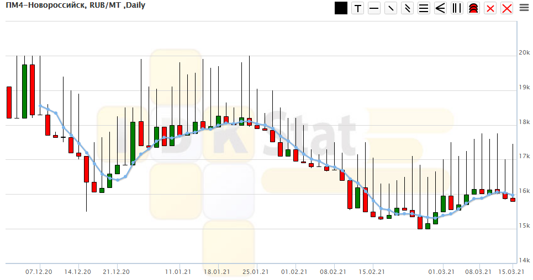Select the three vertical lines tool
Screen dimensions: 533x280
coord(457,8)
